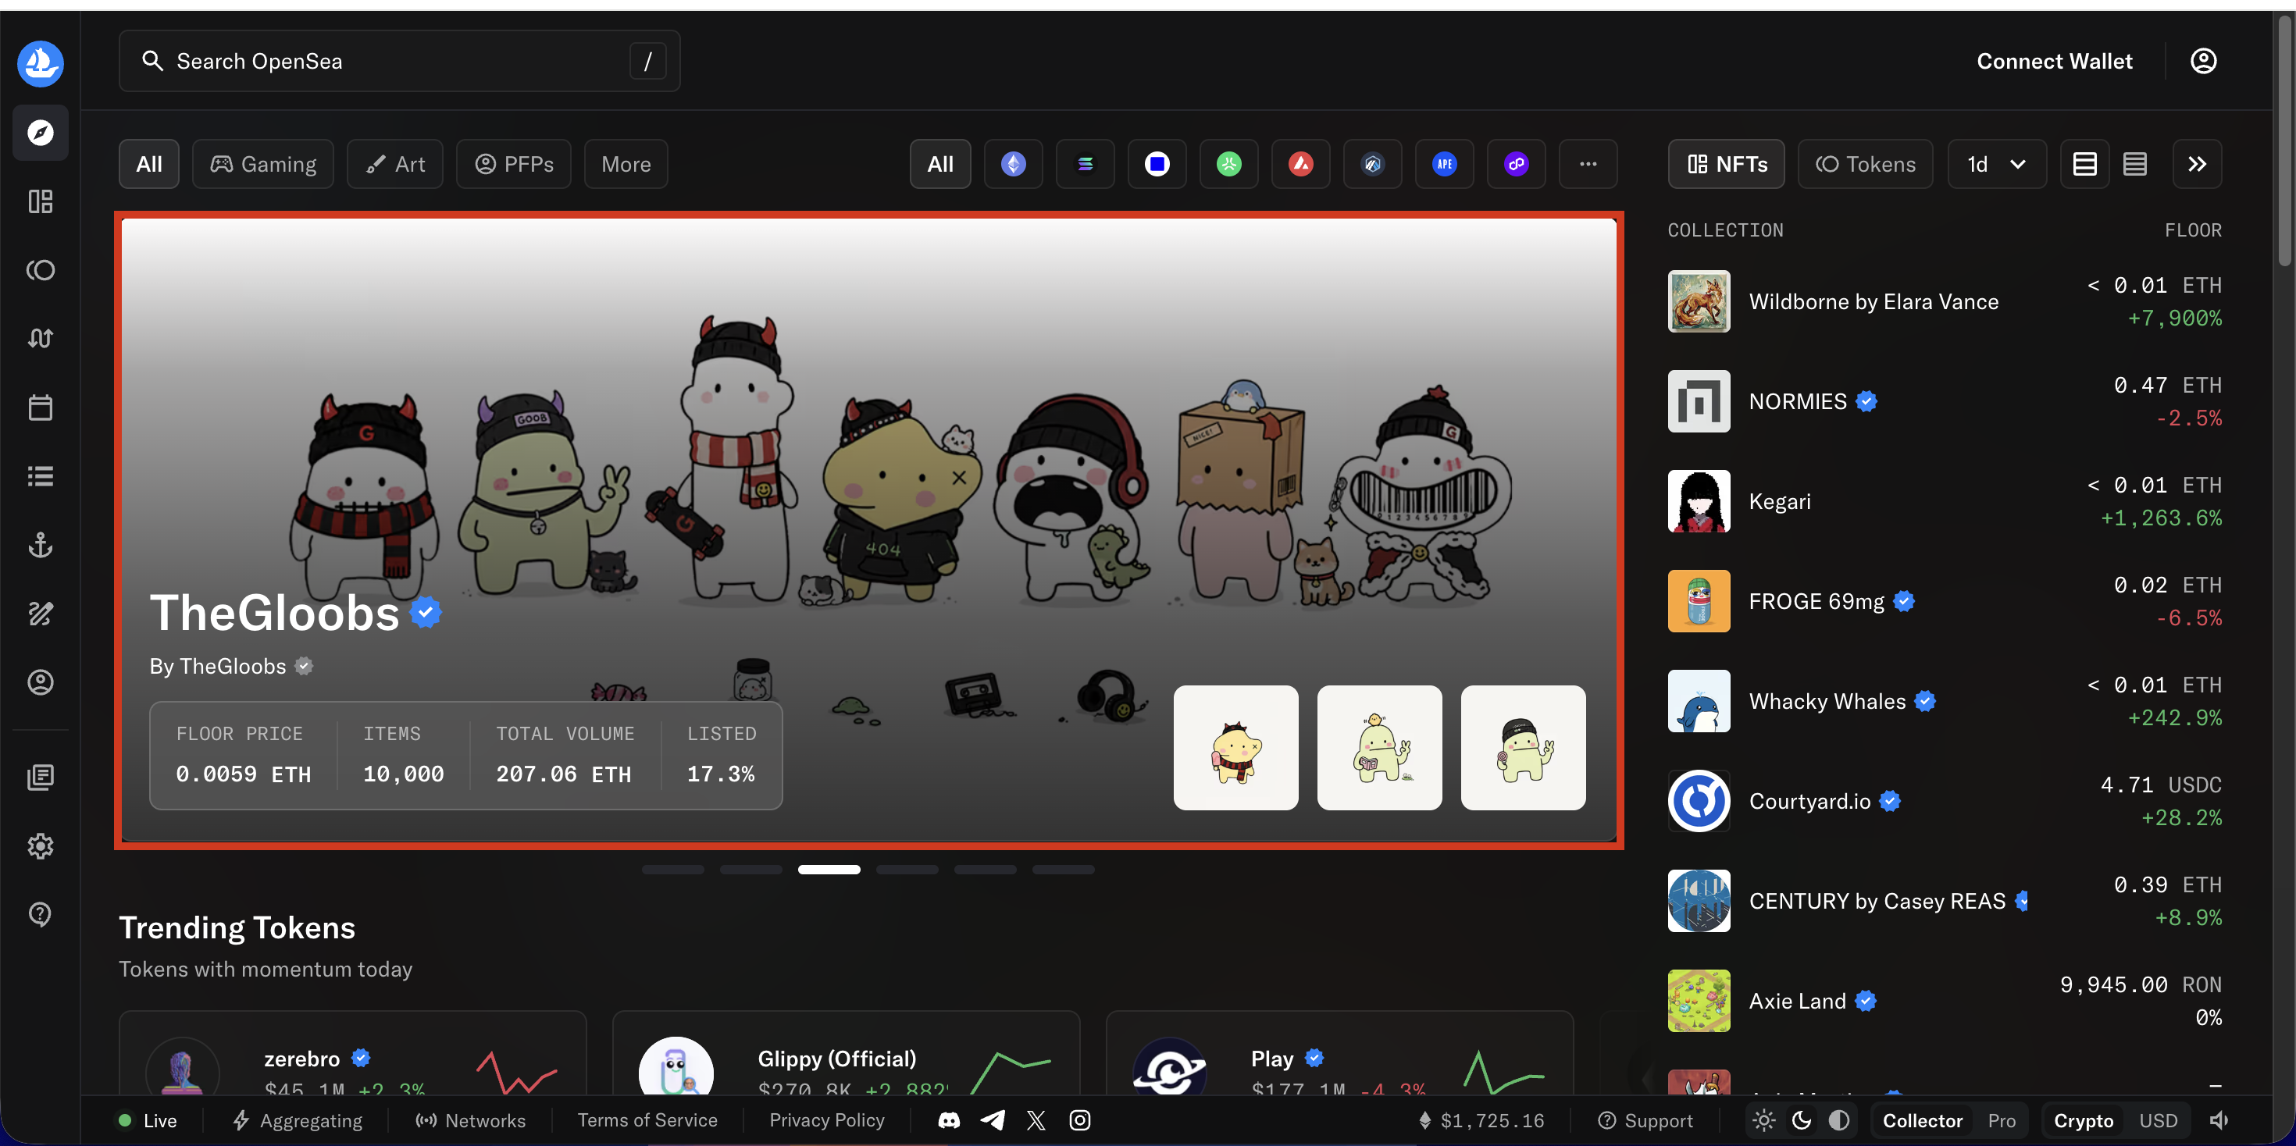
Task: Click the Aggregating status button
Action: pos(297,1120)
